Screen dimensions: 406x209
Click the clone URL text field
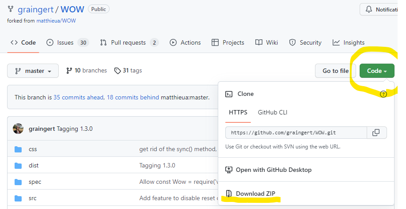click(296, 133)
